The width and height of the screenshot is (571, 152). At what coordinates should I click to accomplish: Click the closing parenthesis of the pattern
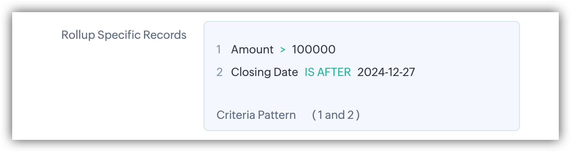358,115
